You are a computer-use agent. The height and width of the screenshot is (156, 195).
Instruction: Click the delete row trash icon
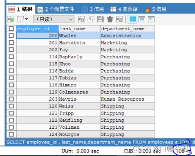(110, 19)
